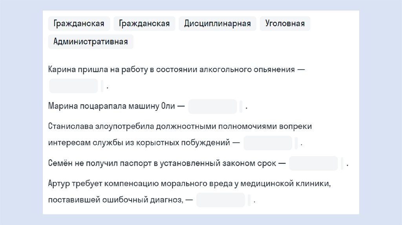Click the small bar after the Карина blank
Screen dimensions: 402x225
click(102, 86)
